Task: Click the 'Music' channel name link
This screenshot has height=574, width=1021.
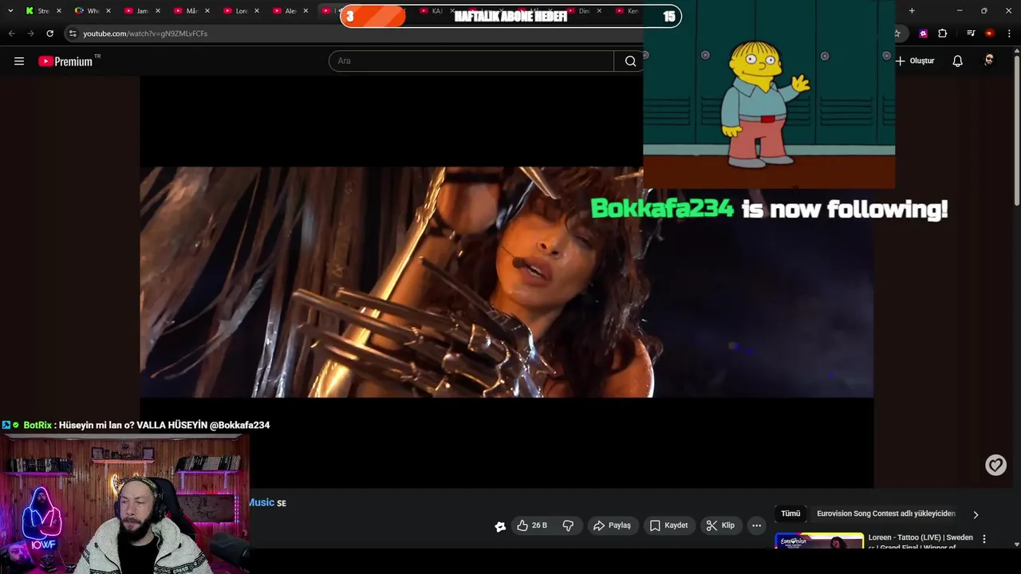Action: [x=261, y=502]
